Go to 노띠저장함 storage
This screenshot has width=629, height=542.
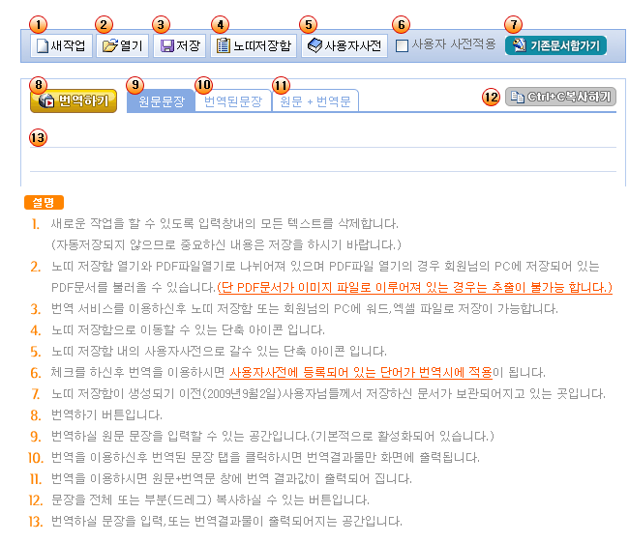point(254,45)
